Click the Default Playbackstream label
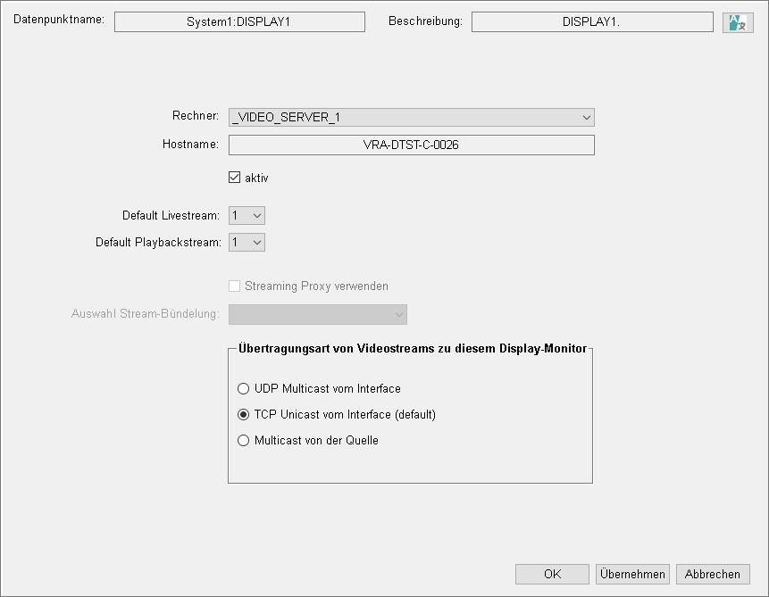The height and width of the screenshot is (597, 769). pos(158,243)
